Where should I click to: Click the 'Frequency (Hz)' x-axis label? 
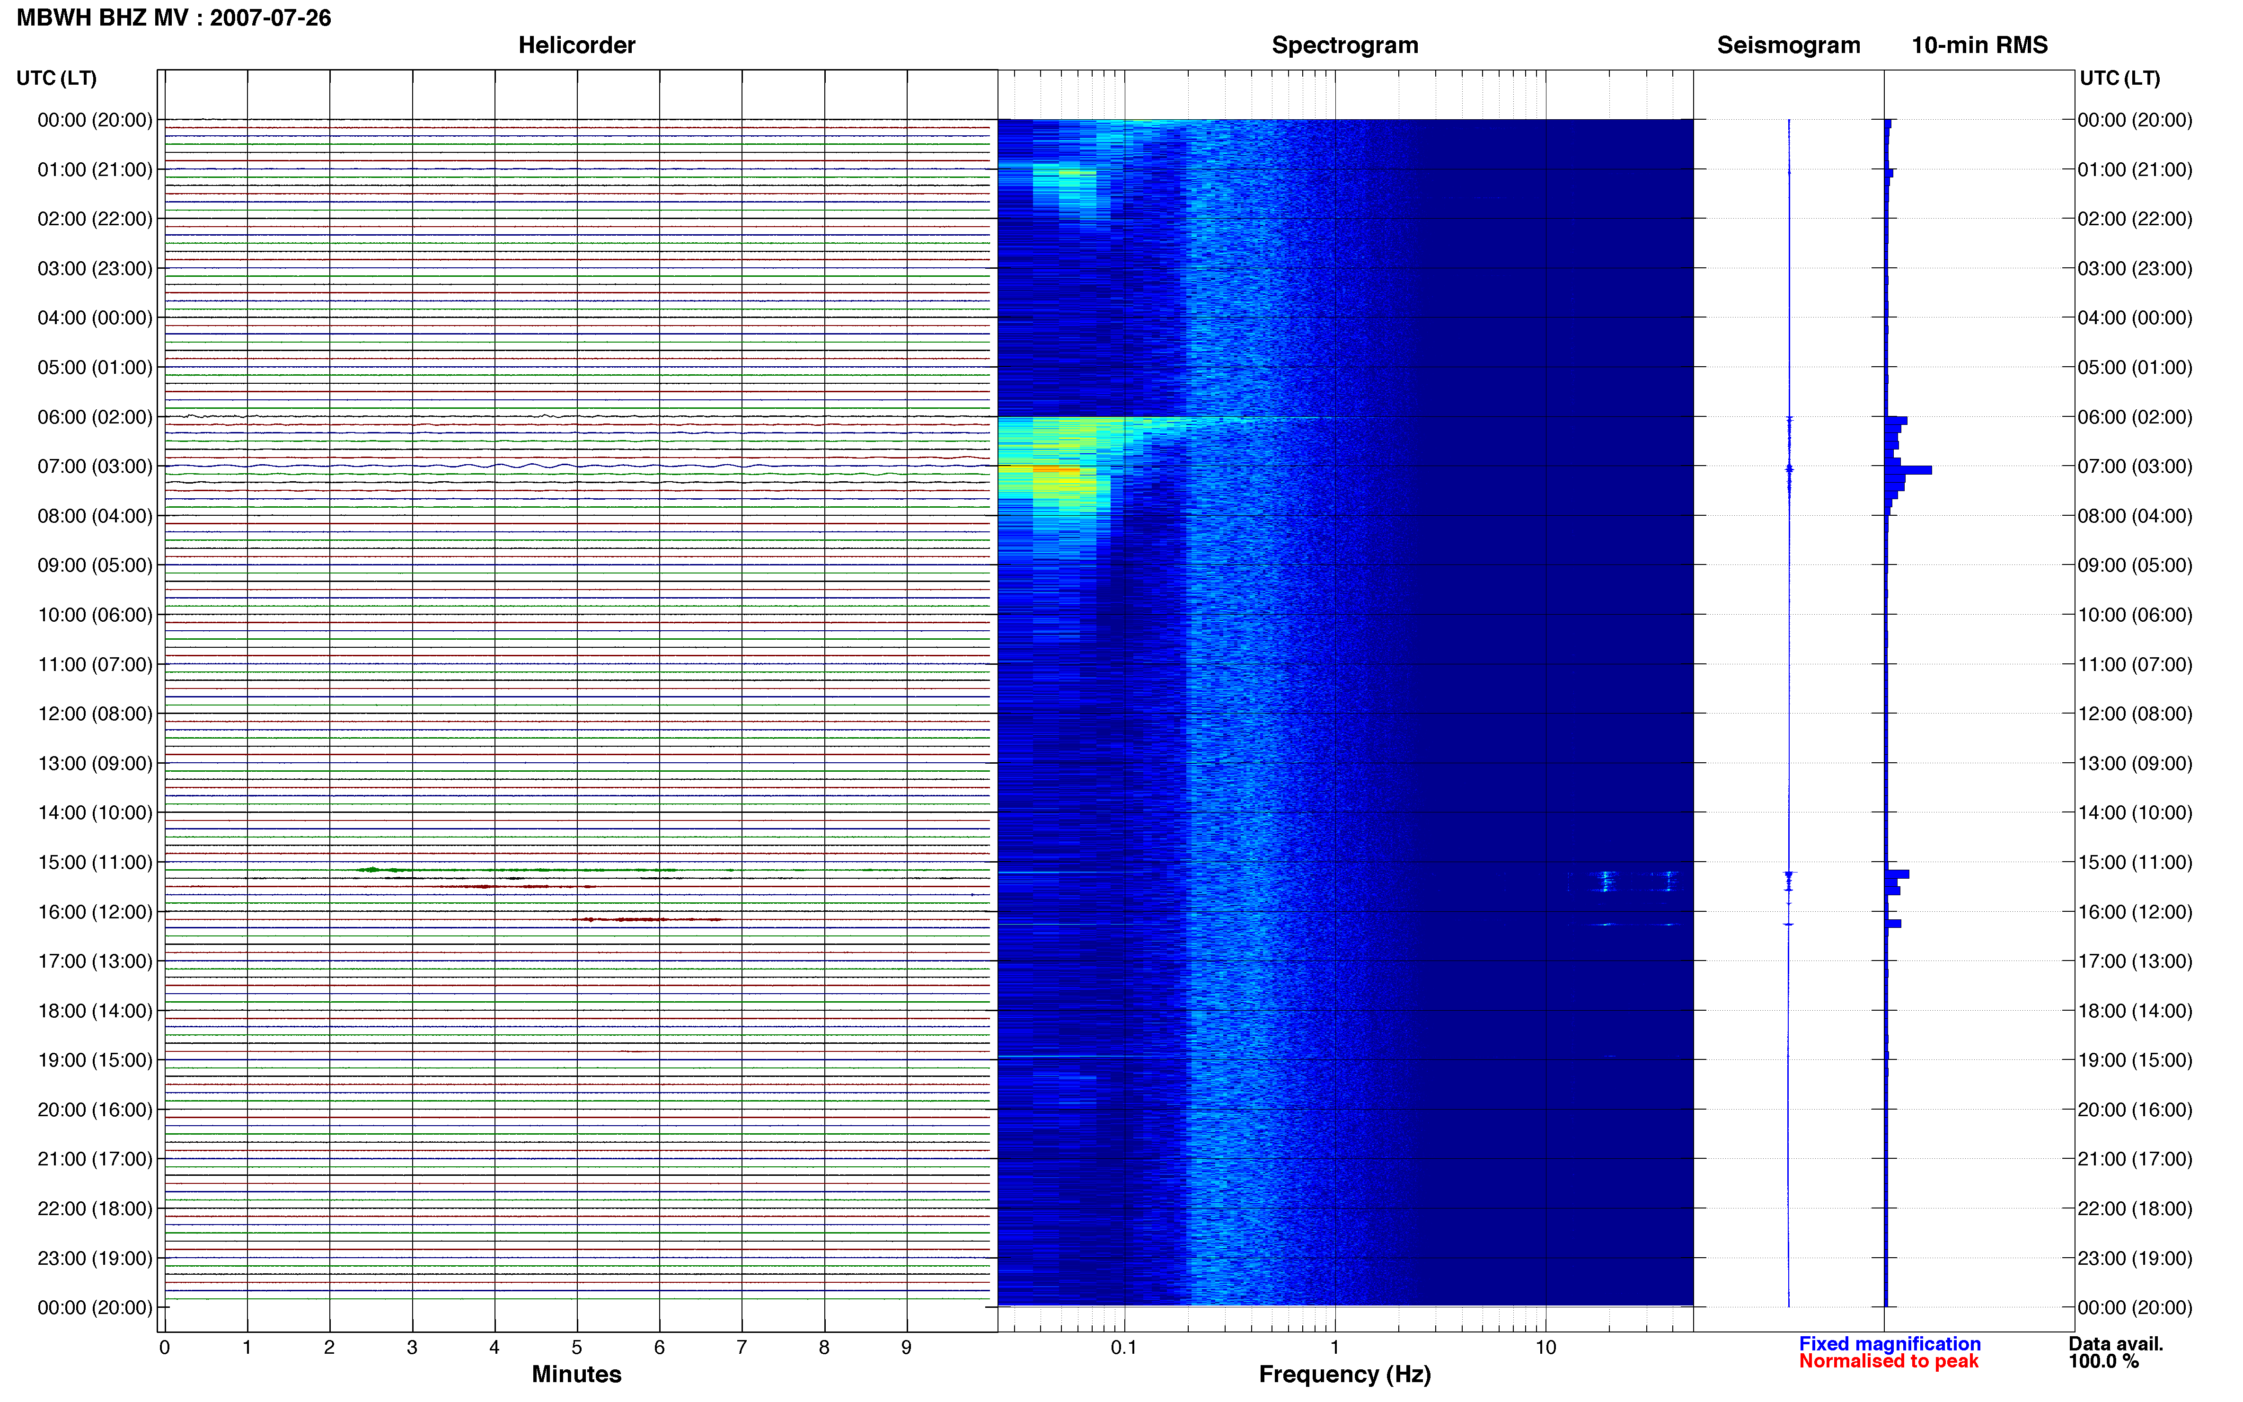1344,1374
